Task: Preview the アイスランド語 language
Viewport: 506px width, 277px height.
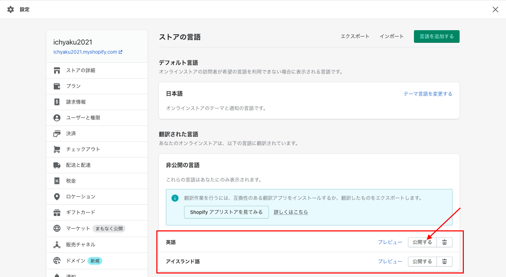Action: [x=390, y=262]
